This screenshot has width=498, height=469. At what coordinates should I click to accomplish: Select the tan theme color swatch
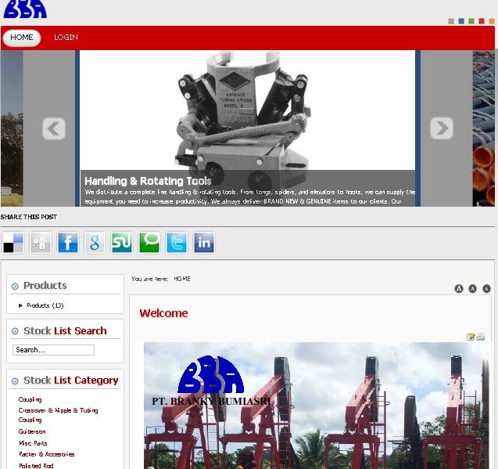coord(451,21)
